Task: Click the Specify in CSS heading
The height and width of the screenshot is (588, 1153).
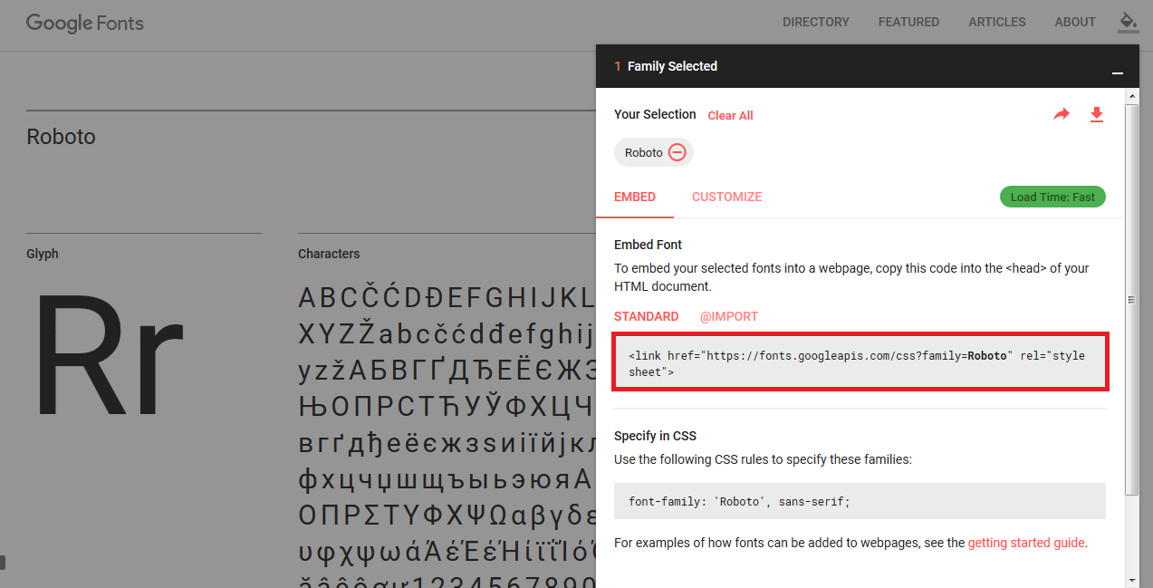Action: click(x=655, y=436)
